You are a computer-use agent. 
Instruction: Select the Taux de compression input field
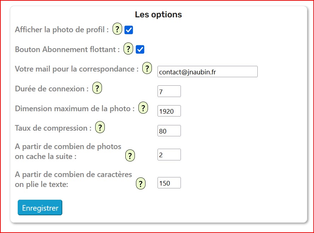[x=169, y=131]
